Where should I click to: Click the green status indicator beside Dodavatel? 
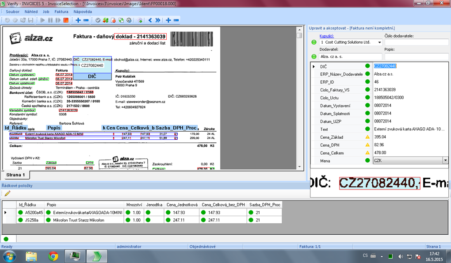click(x=313, y=56)
